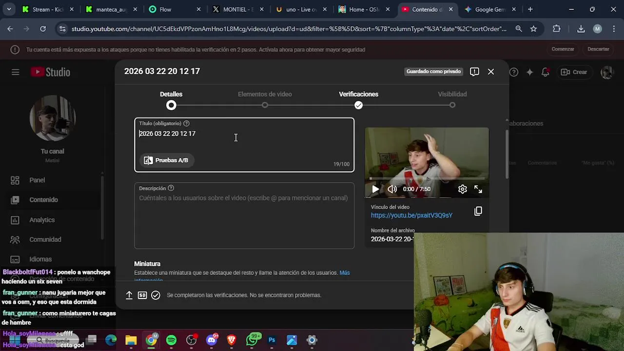Viewport: 624px width, 351px height.
Task: Mute the video preview volume
Action: pyautogui.click(x=392, y=189)
